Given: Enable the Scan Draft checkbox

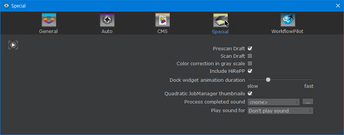Looking at the screenshot, I should coord(250,56).
